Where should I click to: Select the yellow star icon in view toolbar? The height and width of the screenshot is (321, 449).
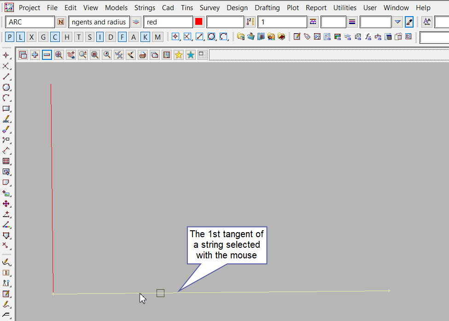tap(178, 55)
